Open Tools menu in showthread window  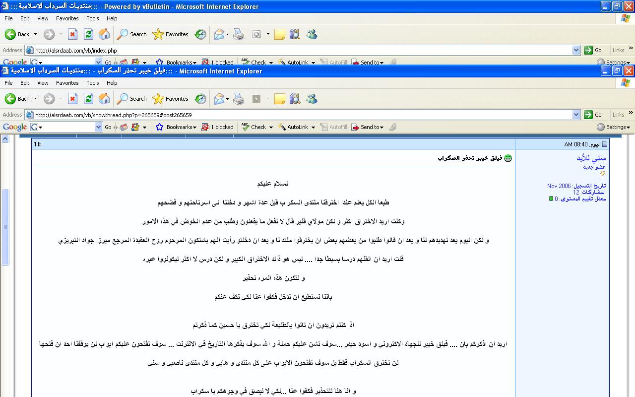93,83
